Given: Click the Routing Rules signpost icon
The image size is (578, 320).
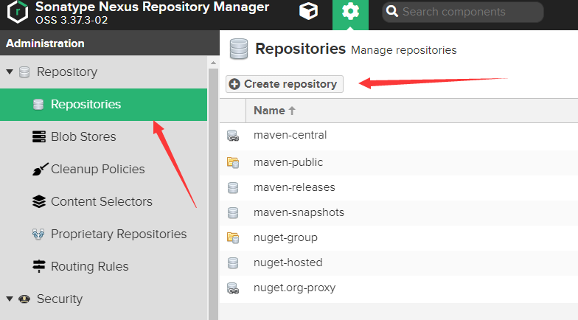Looking at the screenshot, I should (38, 266).
